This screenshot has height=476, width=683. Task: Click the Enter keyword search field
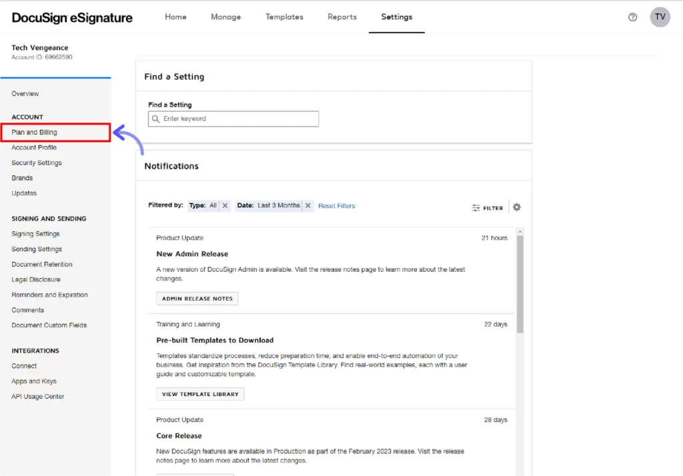[x=233, y=119]
